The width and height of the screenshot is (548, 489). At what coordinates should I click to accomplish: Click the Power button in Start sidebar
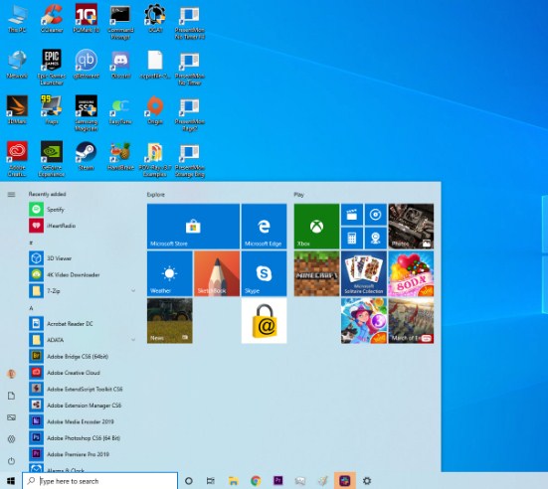(11, 461)
